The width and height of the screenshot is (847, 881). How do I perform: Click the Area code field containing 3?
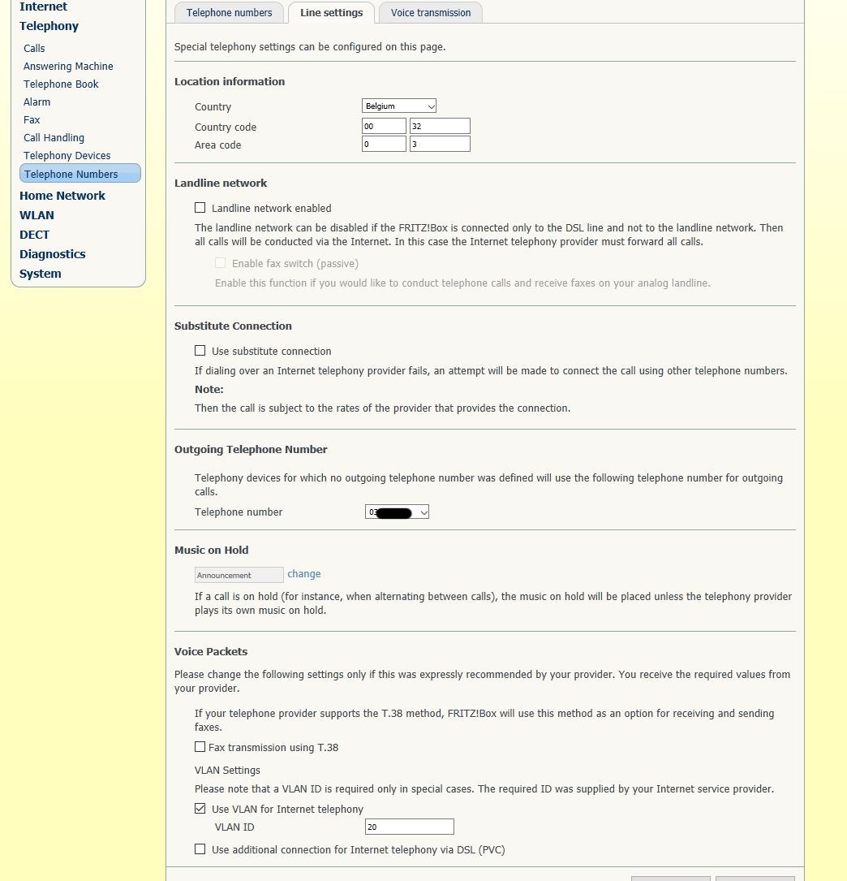coord(440,144)
